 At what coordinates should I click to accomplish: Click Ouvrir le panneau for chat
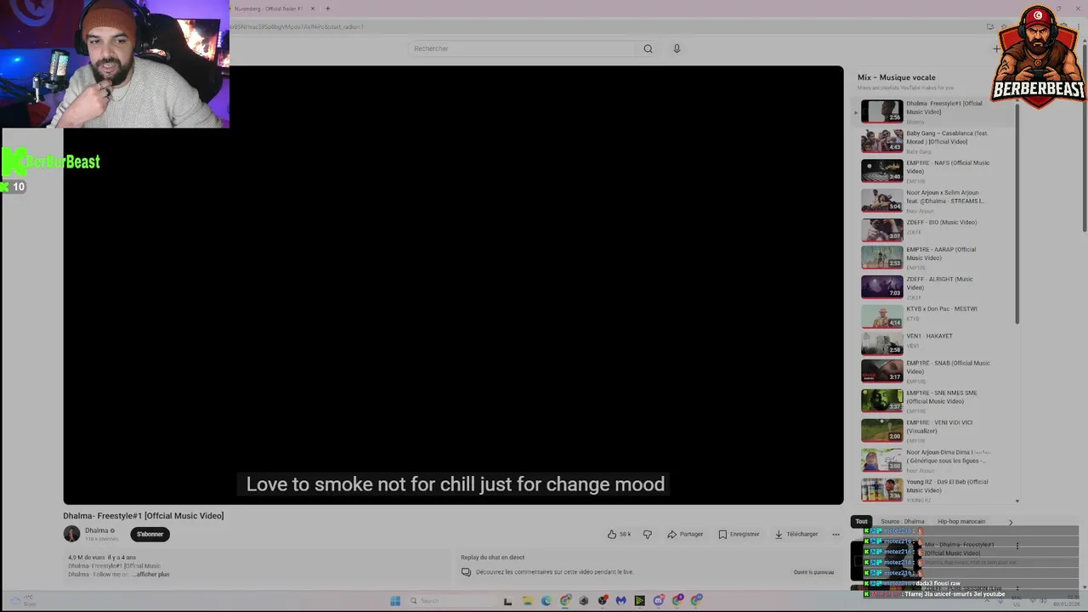click(x=813, y=572)
